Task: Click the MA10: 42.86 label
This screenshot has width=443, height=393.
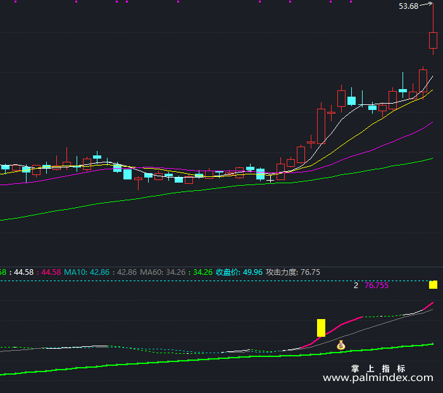Action: [87, 272]
